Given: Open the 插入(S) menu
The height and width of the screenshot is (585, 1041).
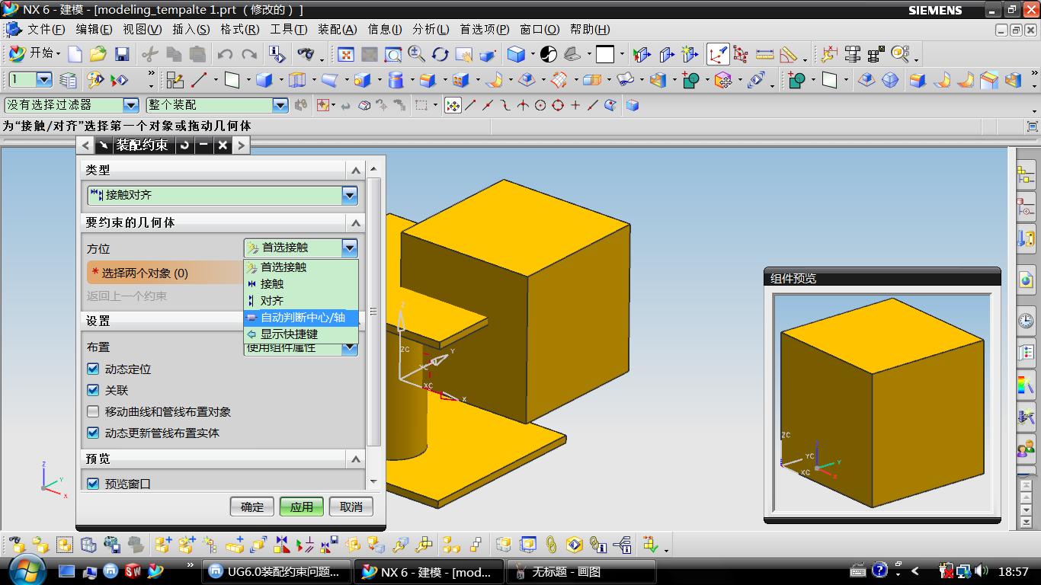Looking at the screenshot, I should [x=191, y=30].
